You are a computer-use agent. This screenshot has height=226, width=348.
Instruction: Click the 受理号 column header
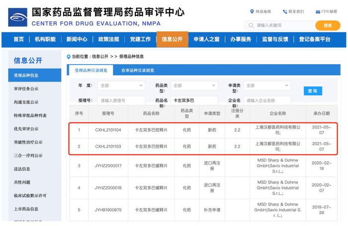pyautogui.click(x=108, y=113)
